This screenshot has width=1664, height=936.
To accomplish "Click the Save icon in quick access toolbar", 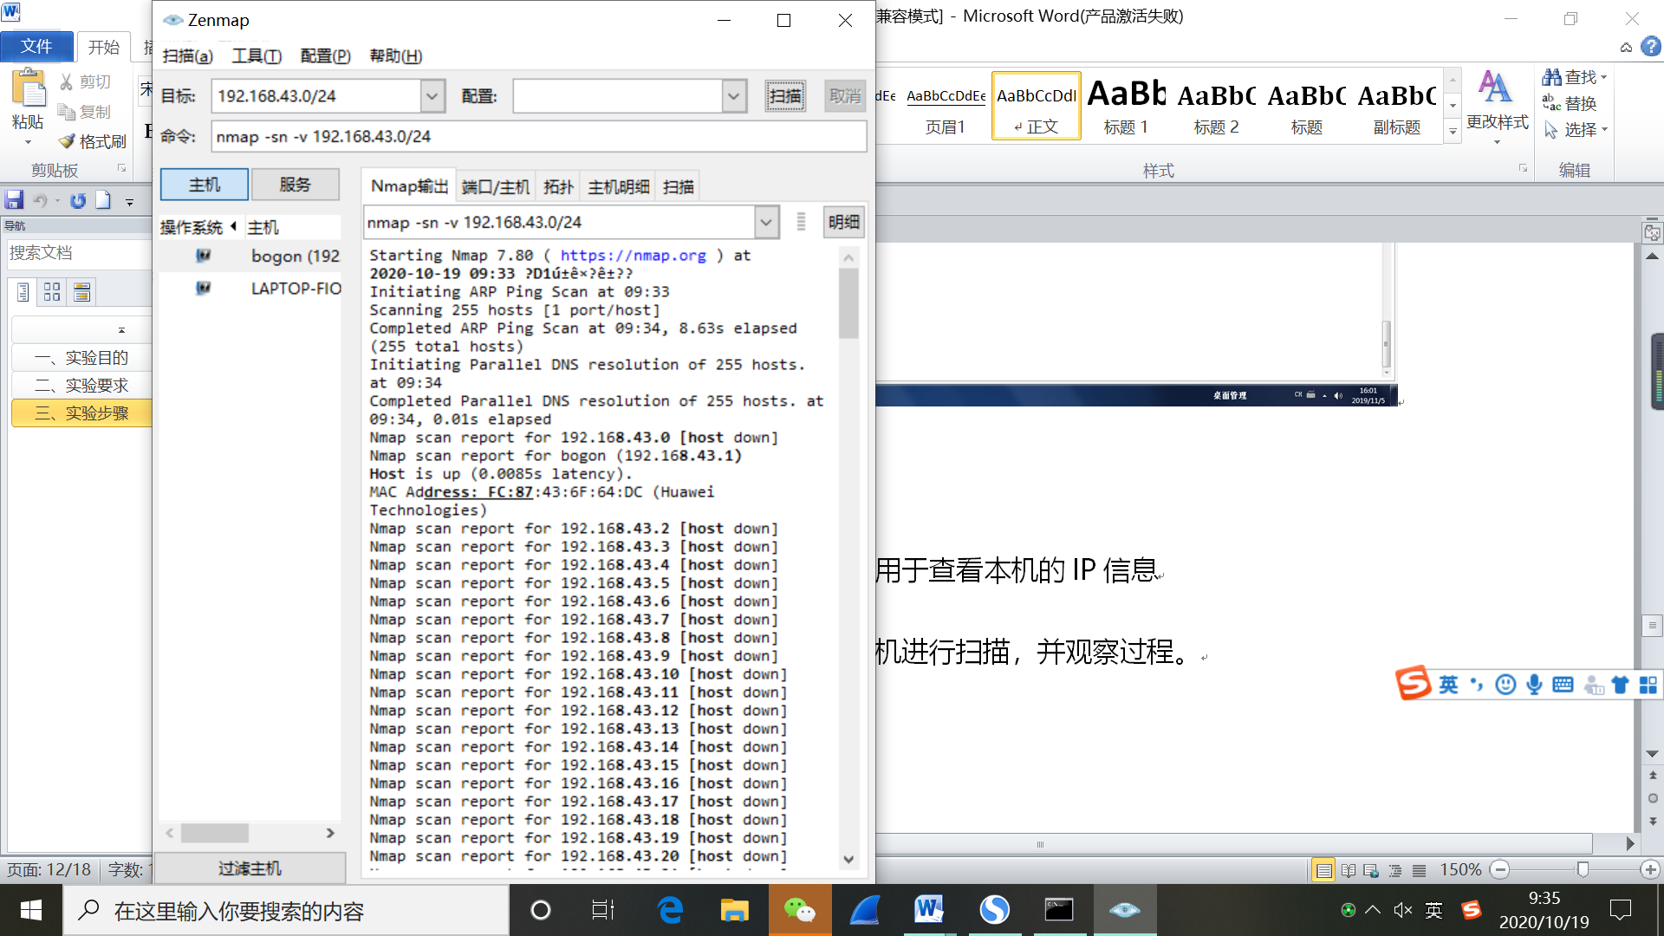I will [x=14, y=200].
